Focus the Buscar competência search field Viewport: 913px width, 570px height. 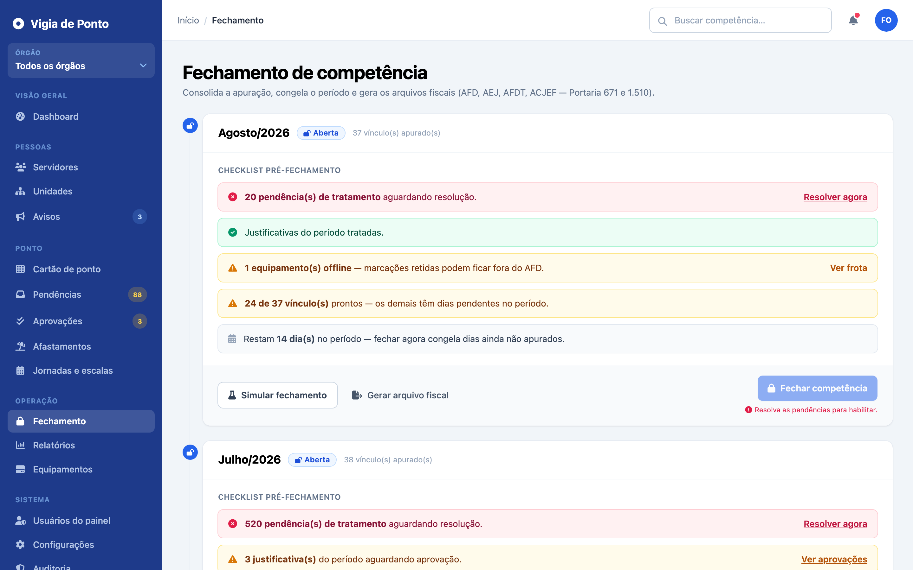[x=740, y=20]
